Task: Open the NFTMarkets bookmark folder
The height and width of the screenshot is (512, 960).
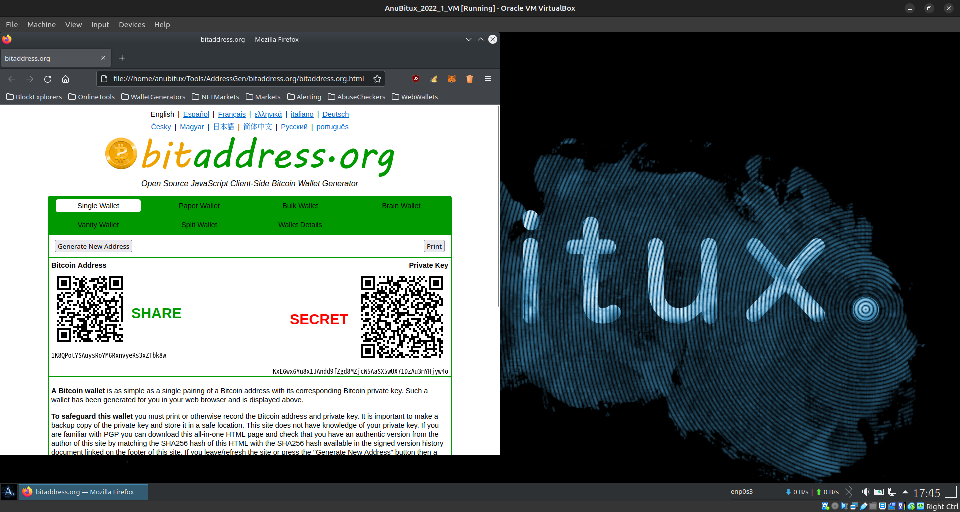Action: point(215,97)
